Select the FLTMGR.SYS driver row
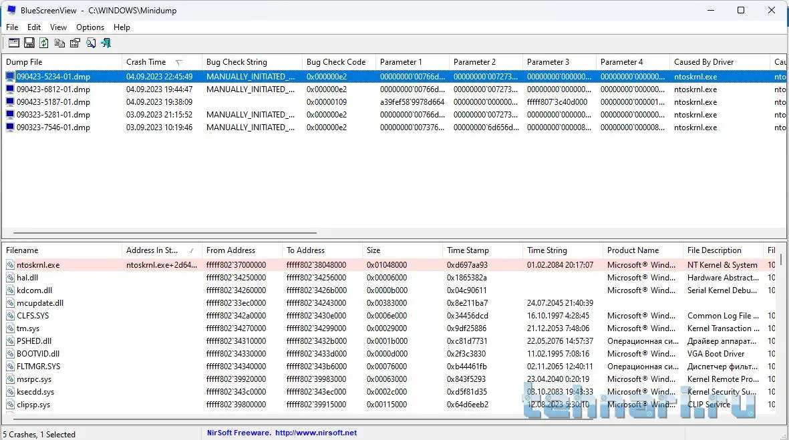This screenshot has width=789, height=440. (x=38, y=367)
